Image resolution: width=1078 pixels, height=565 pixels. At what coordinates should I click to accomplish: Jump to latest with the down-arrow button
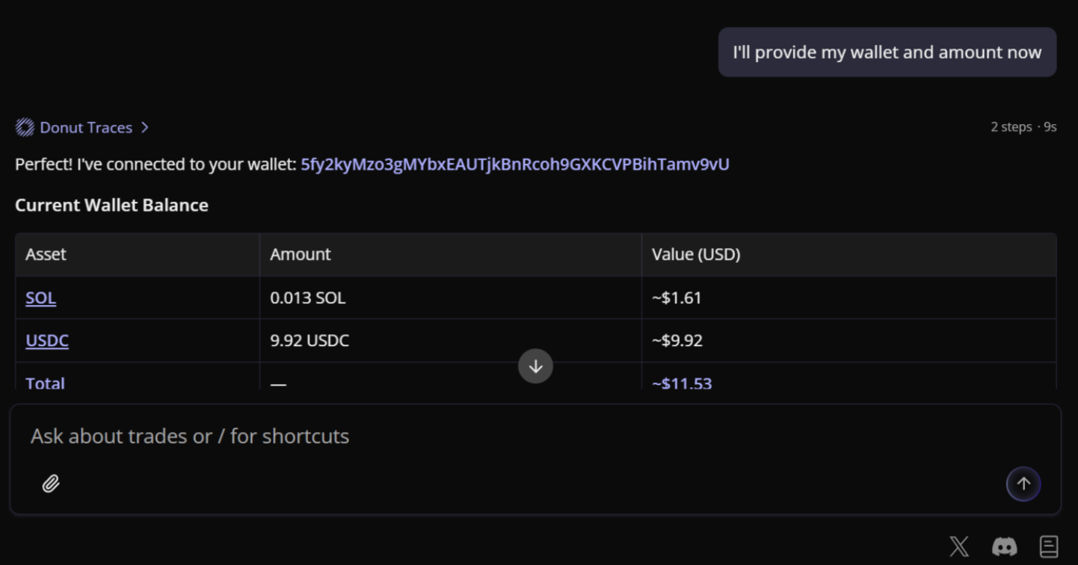(535, 366)
